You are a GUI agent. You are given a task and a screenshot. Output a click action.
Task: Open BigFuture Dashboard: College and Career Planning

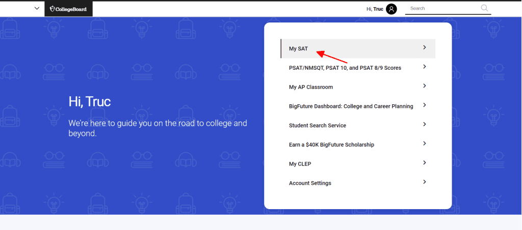pyautogui.click(x=358, y=106)
